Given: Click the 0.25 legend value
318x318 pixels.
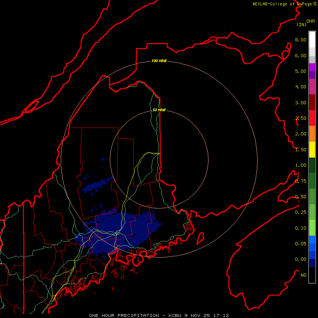Looking at the screenshot, I should pyautogui.click(x=301, y=212).
